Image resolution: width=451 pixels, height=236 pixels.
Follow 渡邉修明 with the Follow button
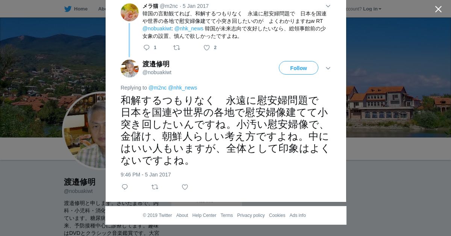[298, 68]
